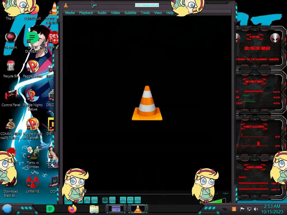Select the money bag COMMUNISTS HATE THIS icon

pyautogui.click(x=11, y=129)
